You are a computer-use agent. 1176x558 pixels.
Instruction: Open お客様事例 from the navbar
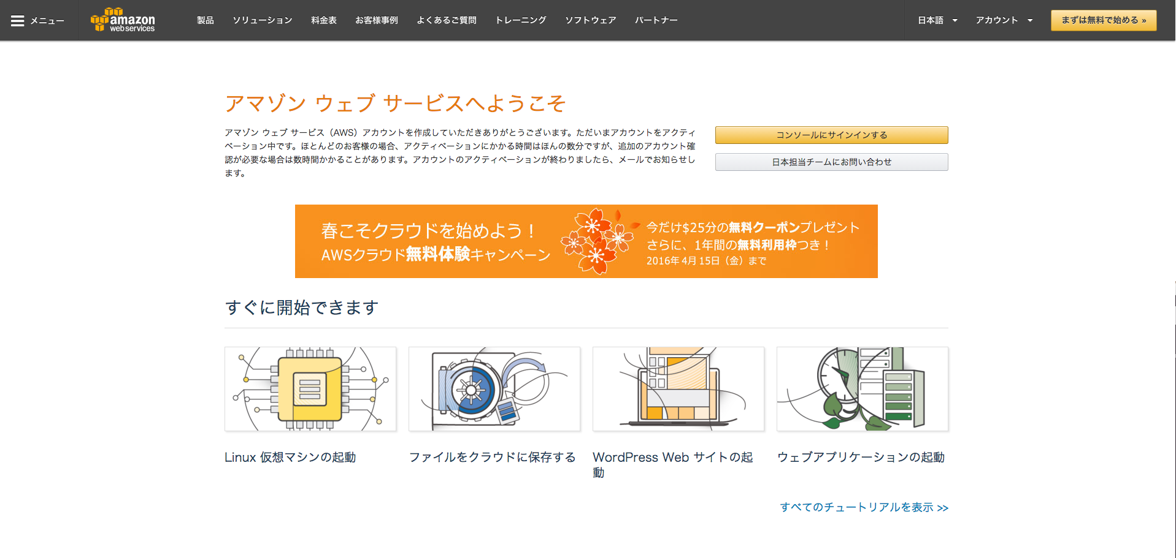click(x=377, y=20)
